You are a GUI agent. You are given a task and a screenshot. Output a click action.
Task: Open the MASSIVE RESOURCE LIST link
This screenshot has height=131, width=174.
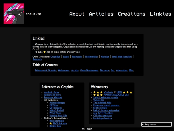pyautogui.click(x=116, y=95)
